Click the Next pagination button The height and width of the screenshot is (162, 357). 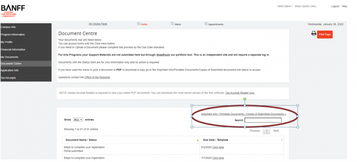[276, 131]
